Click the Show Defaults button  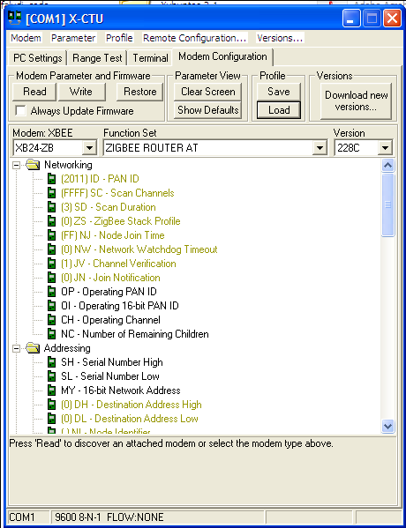click(x=208, y=110)
